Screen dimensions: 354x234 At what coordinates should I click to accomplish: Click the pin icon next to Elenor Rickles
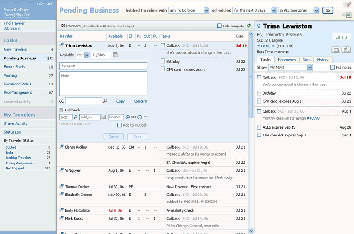61,147
